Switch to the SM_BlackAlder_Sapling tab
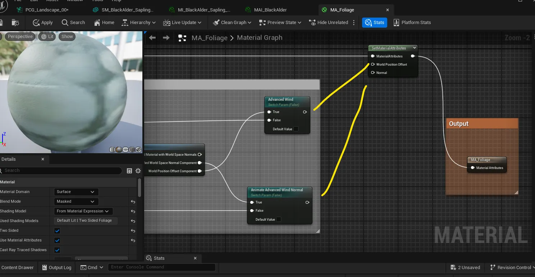 [123, 10]
